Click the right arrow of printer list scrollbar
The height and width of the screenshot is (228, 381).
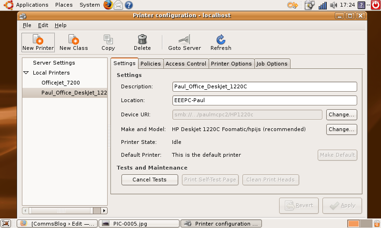pos(104,210)
